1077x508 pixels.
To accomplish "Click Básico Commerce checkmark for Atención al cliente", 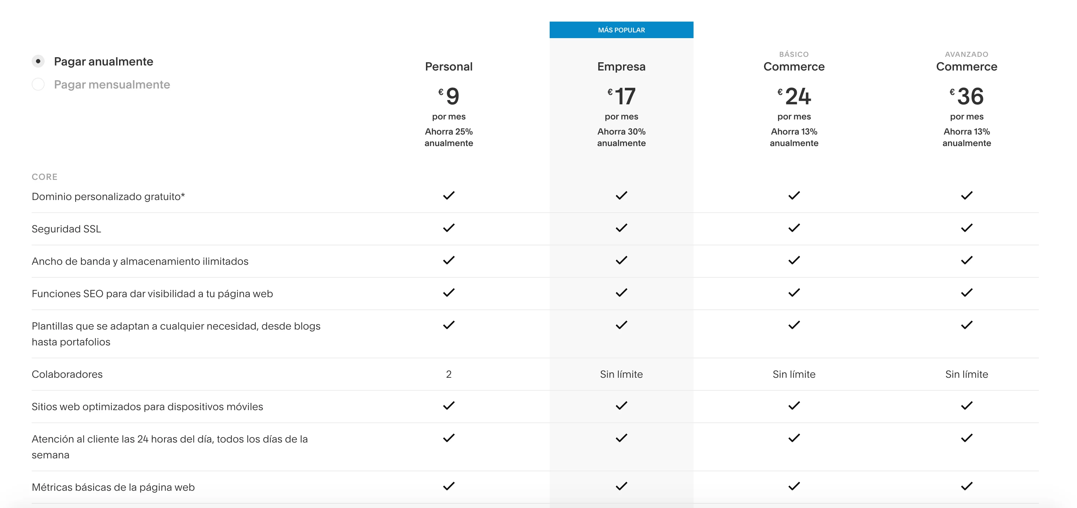I will pos(794,438).
